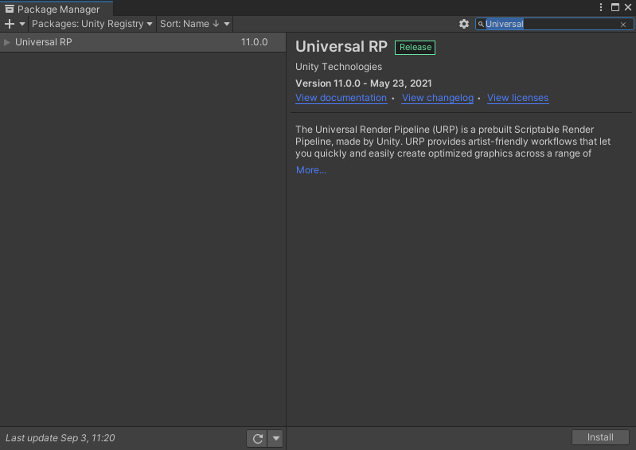Open the settings gear menu
The image size is (636, 450).
[x=464, y=24]
